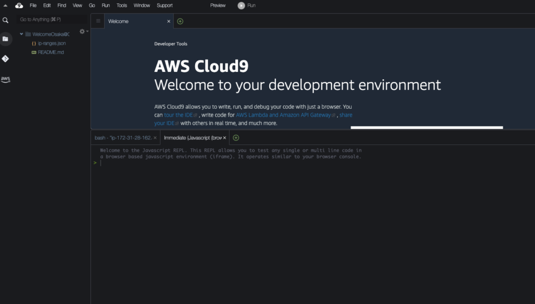Open the Edit menu
Viewport: 535px width, 304px height.
[x=47, y=6]
